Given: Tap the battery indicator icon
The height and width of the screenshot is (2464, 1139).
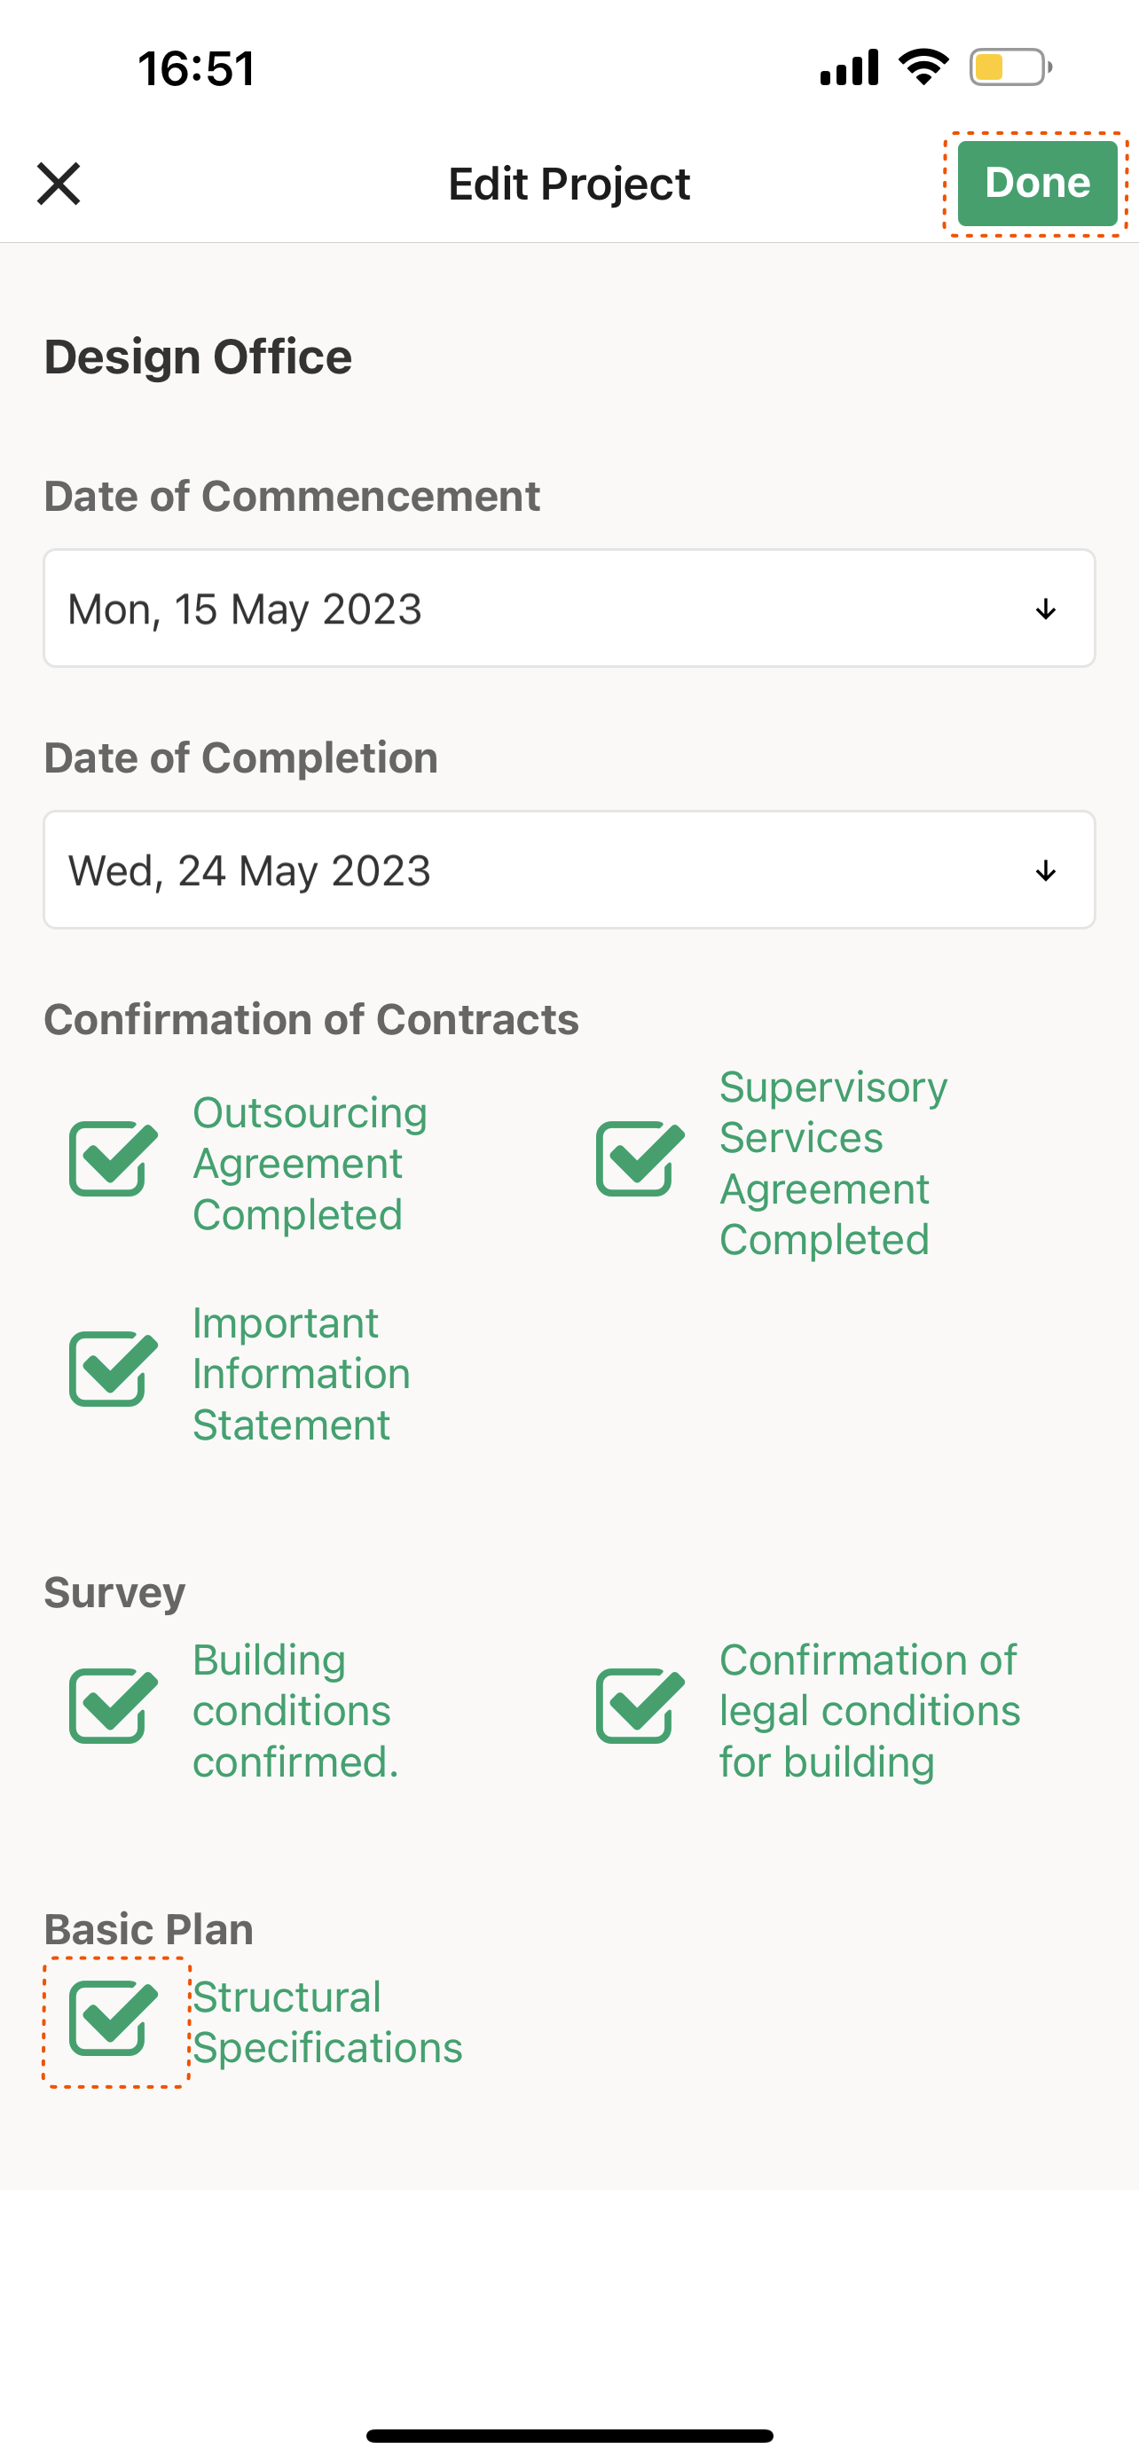Looking at the screenshot, I should coord(1009,67).
